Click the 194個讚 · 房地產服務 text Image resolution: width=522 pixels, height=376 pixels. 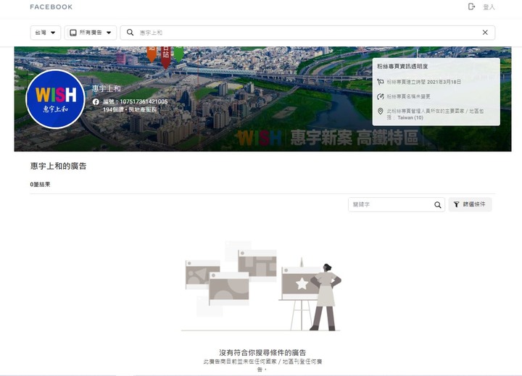click(x=130, y=109)
